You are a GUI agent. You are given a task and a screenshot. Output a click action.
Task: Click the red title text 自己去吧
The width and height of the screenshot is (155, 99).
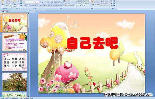click(93, 43)
